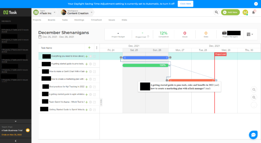
Task: Add subtask to 'Best practices for Kpi Tracking'
Action: [87, 87]
